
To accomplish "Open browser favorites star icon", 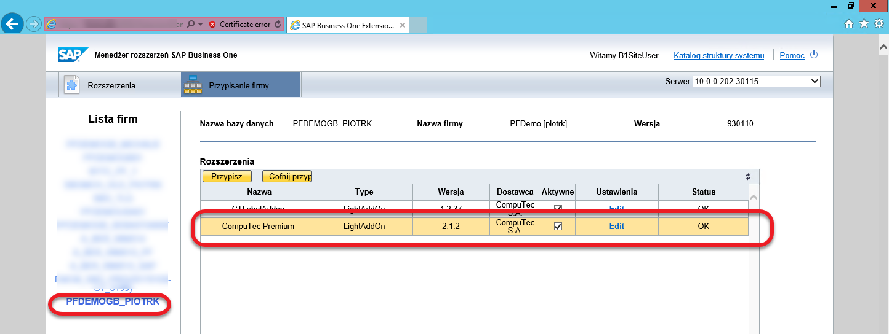I will click(x=864, y=24).
